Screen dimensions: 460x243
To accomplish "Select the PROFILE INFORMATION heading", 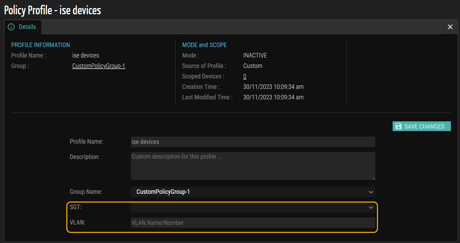I will tap(40, 45).
